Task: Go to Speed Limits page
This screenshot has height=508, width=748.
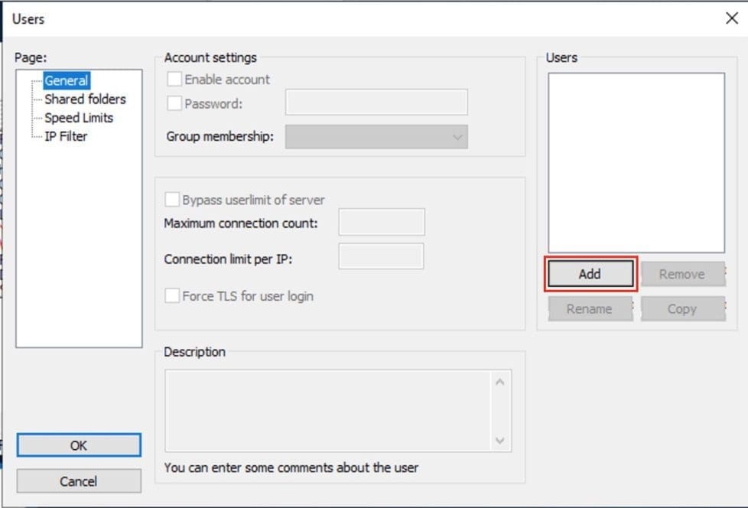Action: pyautogui.click(x=79, y=118)
